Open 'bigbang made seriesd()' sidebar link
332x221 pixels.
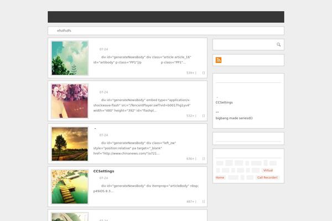[234, 118]
